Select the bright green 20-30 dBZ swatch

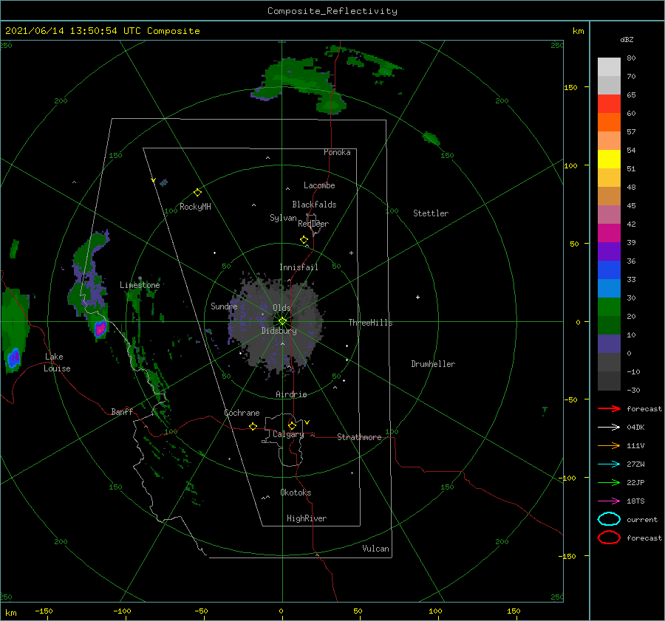pos(609,307)
